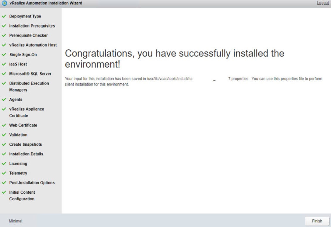Viewport: 331px width, 227px height.
Task: Select the Licensing step
Action: 18,164
